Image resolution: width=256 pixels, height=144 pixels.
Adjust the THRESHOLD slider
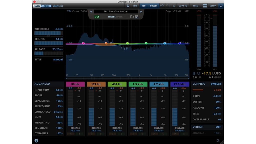(x=48, y=33)
